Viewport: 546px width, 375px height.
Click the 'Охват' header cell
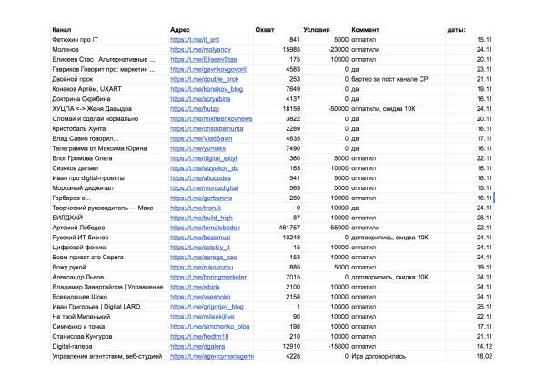[266, 29]
